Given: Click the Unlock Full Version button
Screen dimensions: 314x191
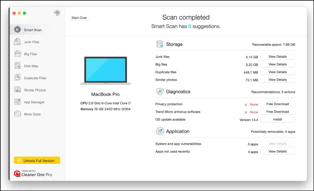Looking at the screenshot, I should [37, 160].
